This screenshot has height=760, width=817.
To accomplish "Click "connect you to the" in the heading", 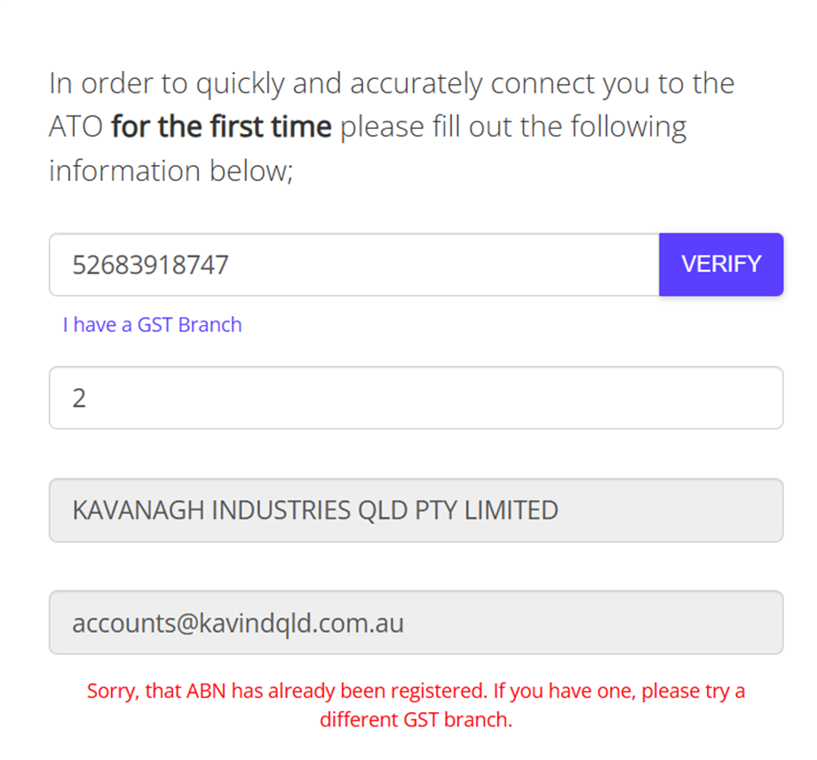I will point(612,84).
